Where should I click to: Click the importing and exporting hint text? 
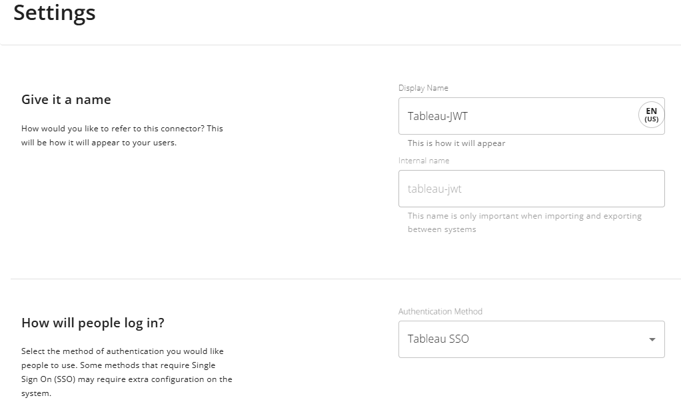(524, 223)
